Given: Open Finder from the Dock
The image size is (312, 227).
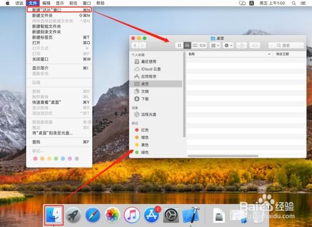Looking at the screenshot, I should [54, 215].
